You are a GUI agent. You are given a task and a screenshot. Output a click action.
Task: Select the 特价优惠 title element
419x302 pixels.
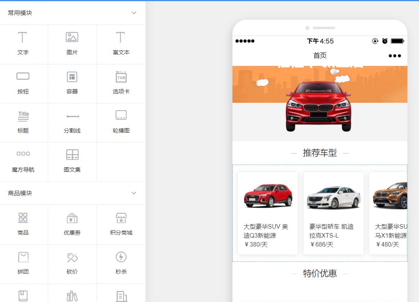point(320,273)
